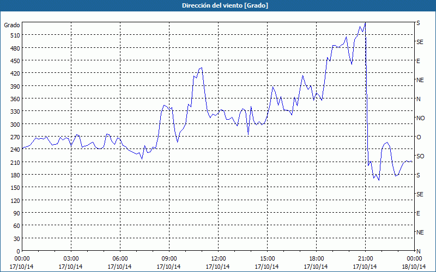This screenshot has width=436, height=272.
Task: Click the 450 y-axis label
Action: (x=16, y=61)
